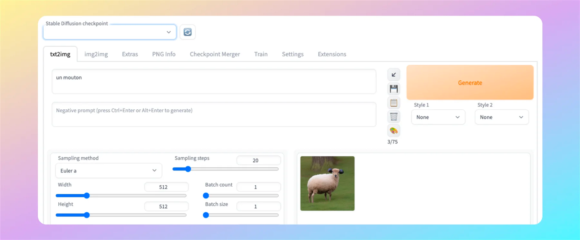Click the 'Batch count' label
The width and height of the screenshot is (580, 240).
pyautogui.click(x=219, y=185)
